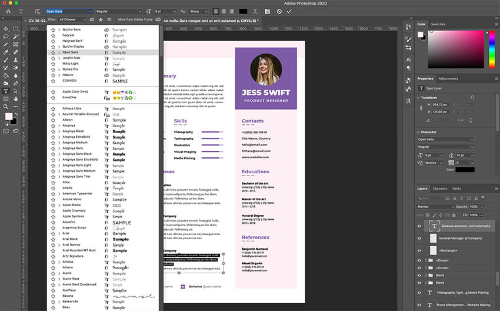The width and height of the screenshot is (500, 311).
Task: Switch to the Channels tab
Action: pos(440,188)
